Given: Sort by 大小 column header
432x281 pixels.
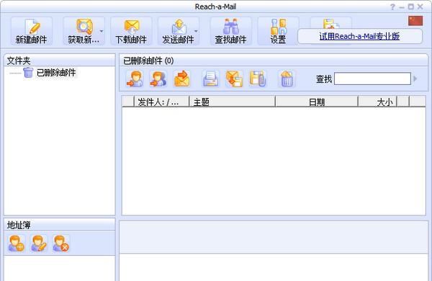Looking at the screenshot, I should [377, 102].
